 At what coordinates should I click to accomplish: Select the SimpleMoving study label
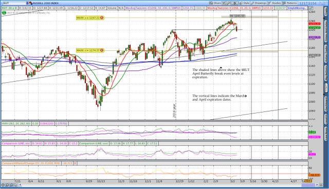[297, 8]
